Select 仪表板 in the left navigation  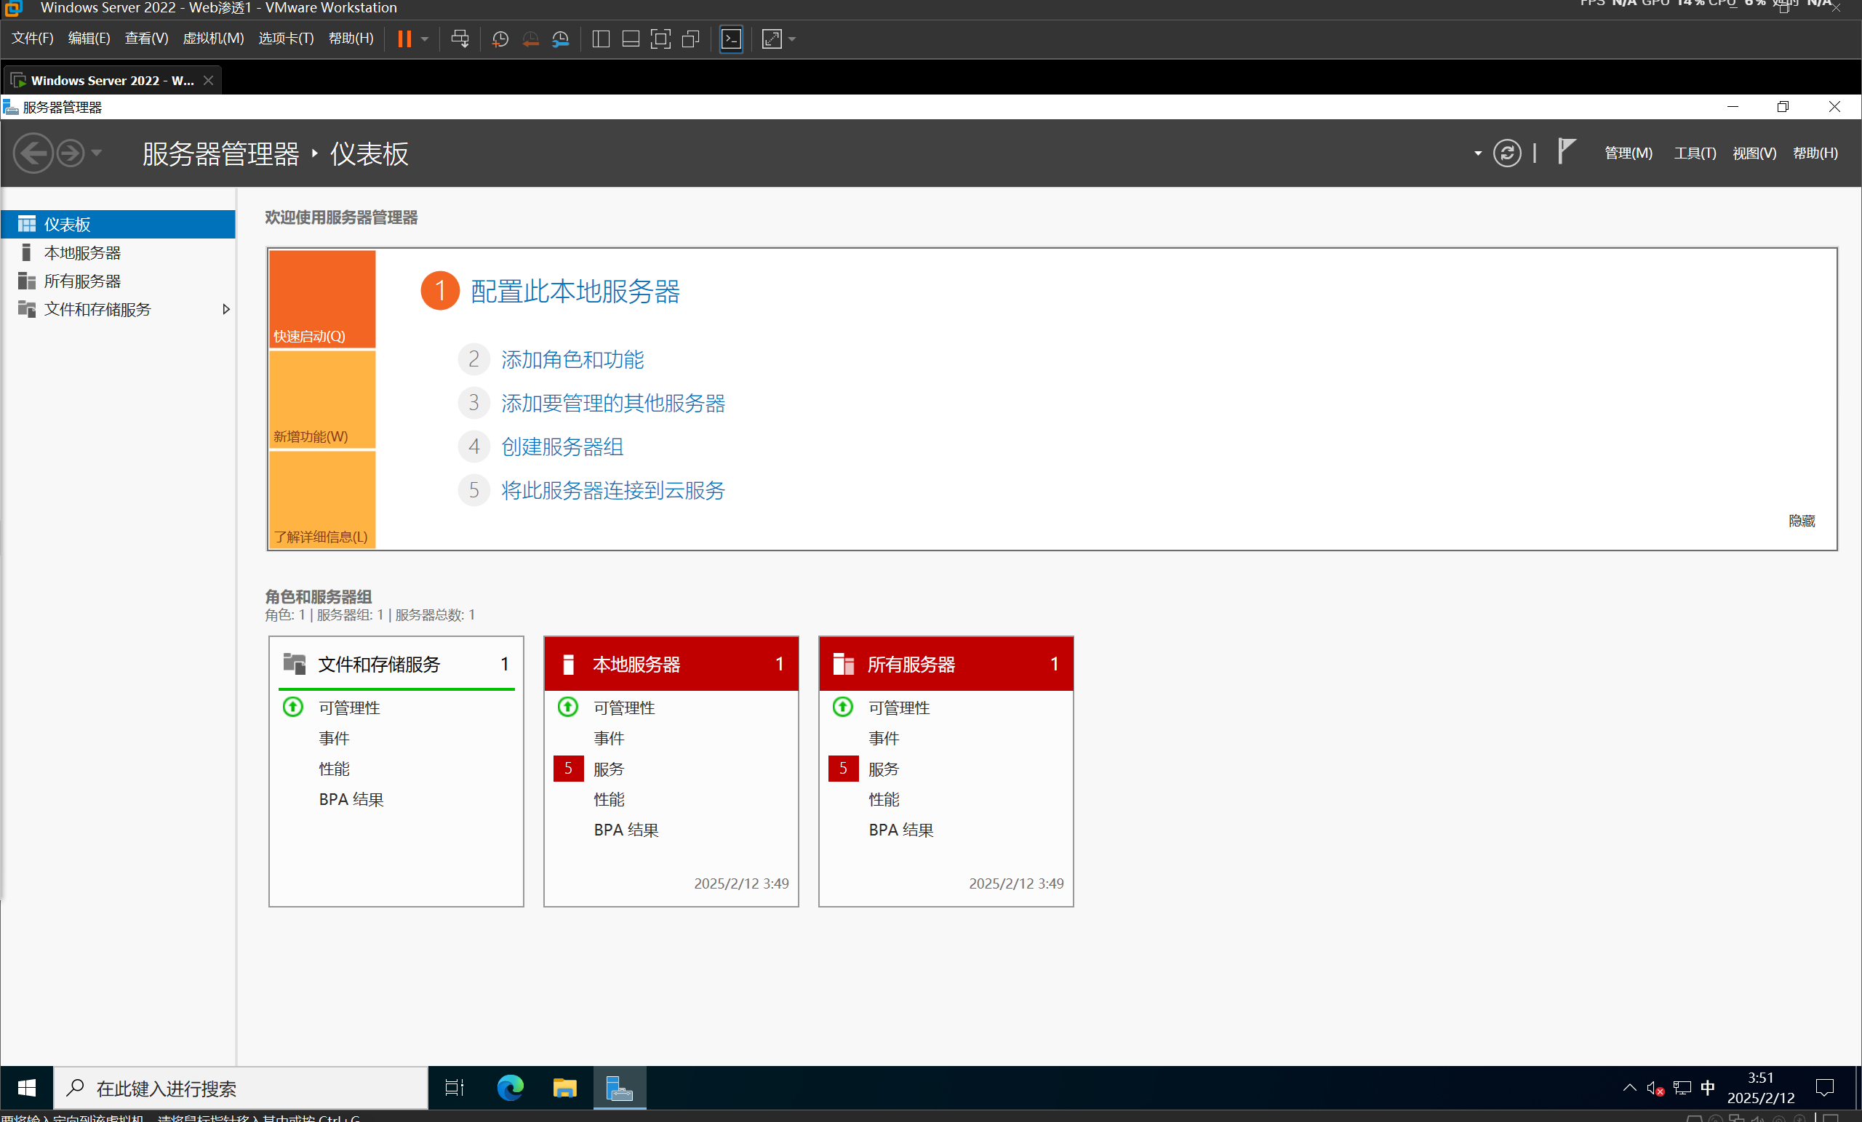coord(118,225)
